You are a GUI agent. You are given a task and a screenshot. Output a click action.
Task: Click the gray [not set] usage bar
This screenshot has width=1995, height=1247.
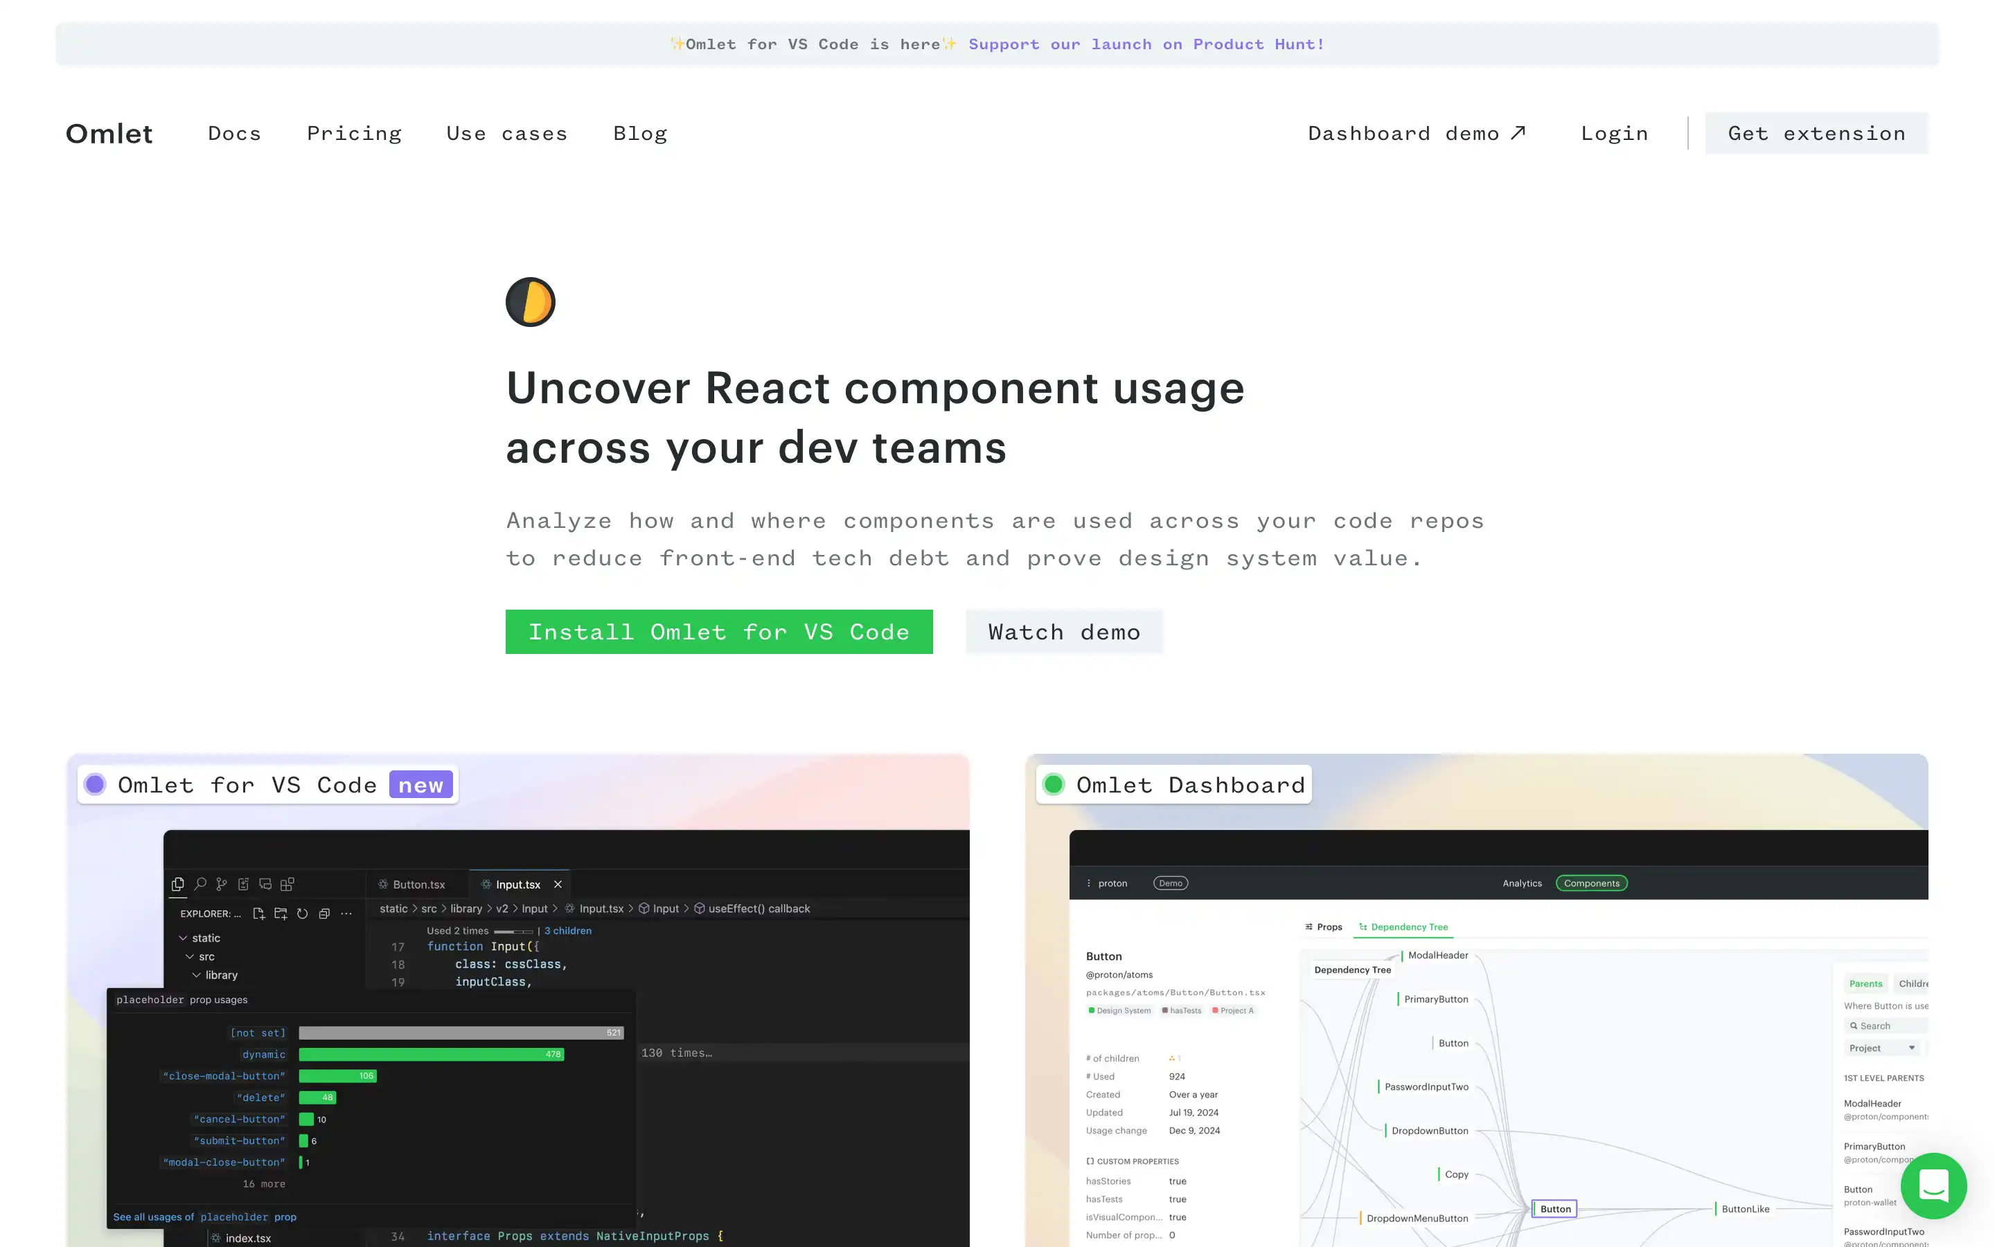pos(461,1032)
